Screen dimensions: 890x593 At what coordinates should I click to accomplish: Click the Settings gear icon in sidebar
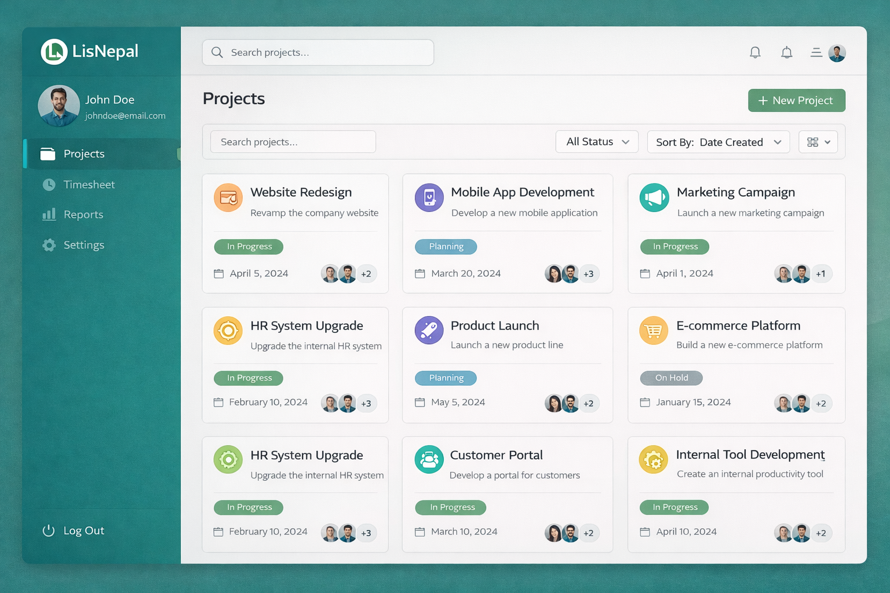click(49, 245)
